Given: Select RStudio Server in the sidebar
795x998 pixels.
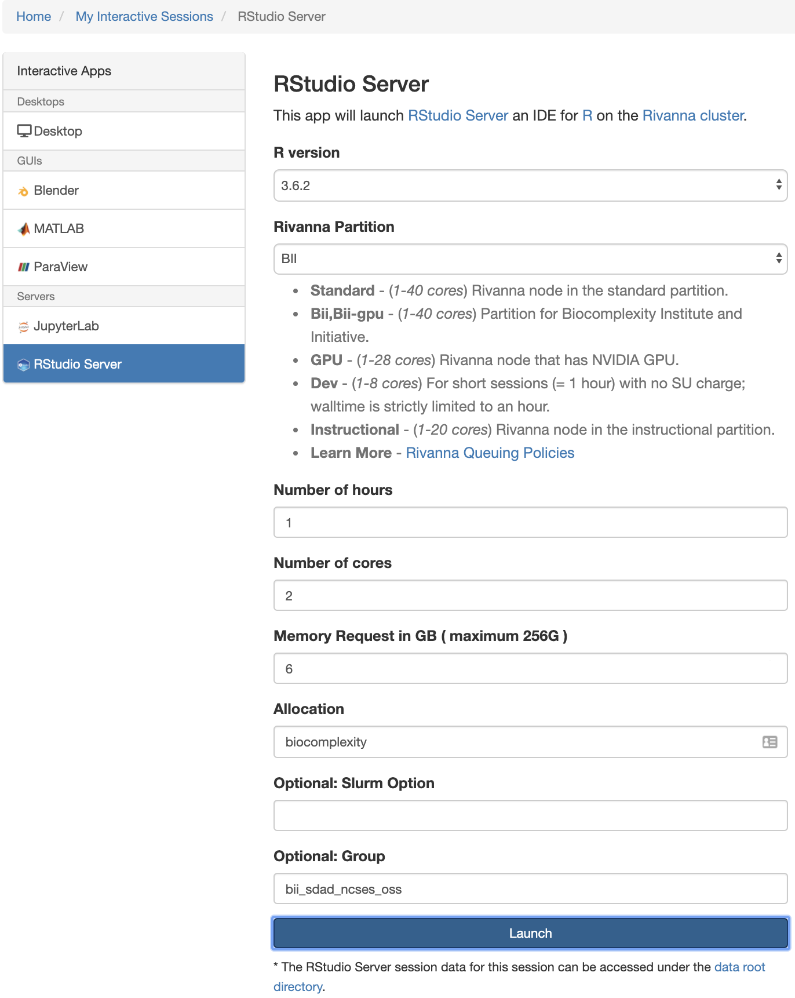Looking at the screenshot, I should 124,364.
